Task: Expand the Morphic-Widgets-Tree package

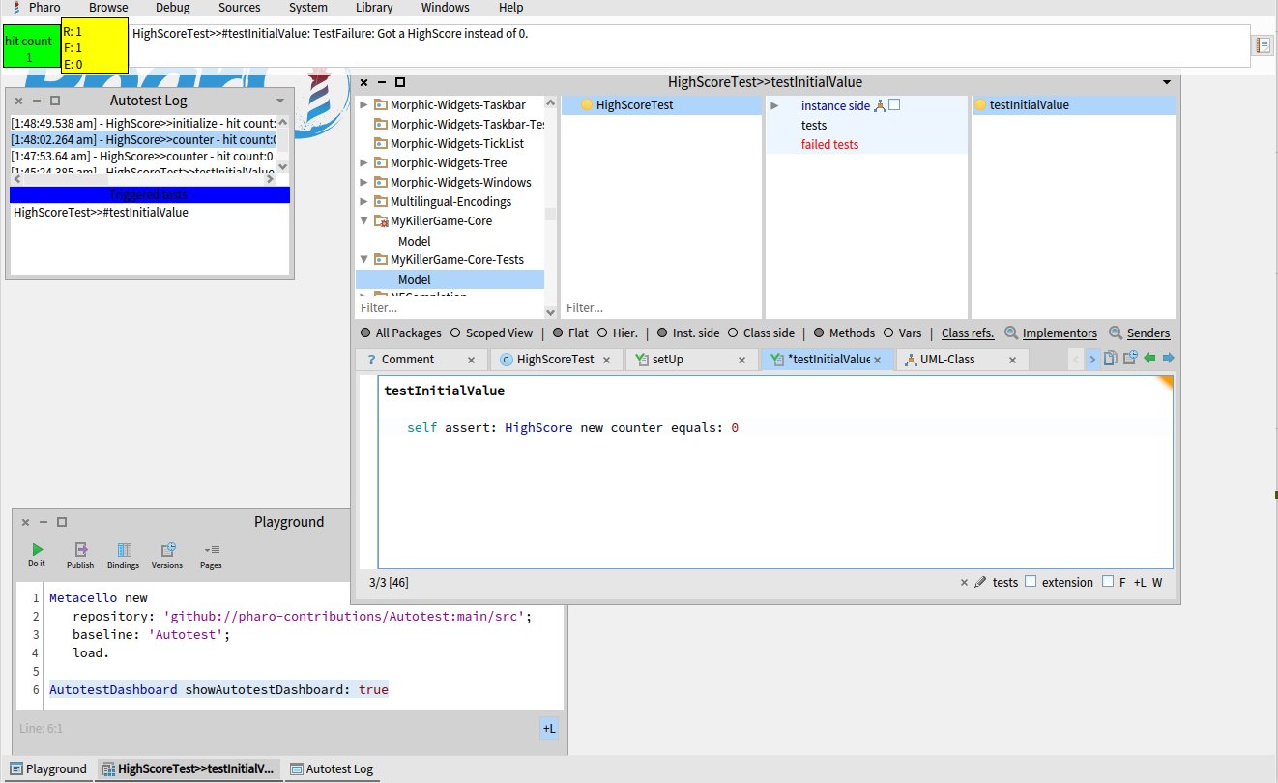Action: click(x=363, y=163)
